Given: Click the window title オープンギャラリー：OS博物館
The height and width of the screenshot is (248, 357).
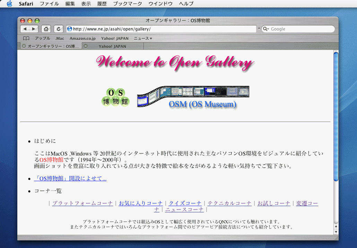Looking at the screenshot, I should tap(178, 20).
